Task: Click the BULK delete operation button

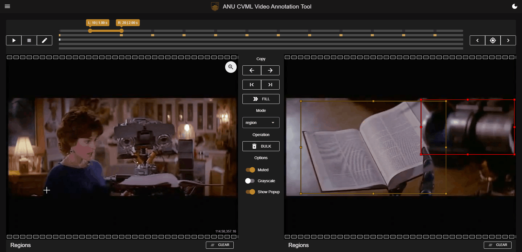Action: pos(261,146)
